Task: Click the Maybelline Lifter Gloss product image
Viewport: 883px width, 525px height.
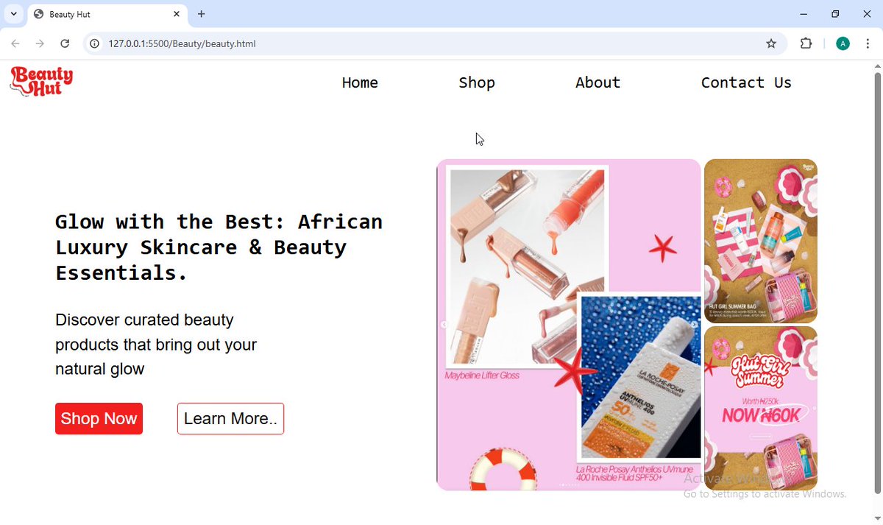Action: coord(528,267)
